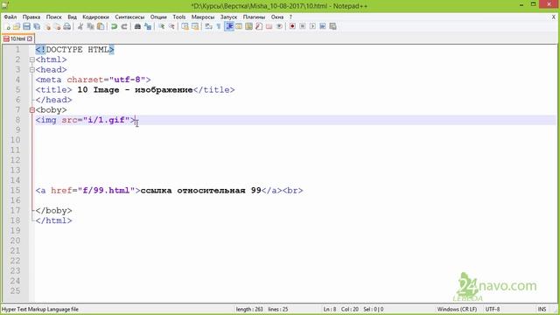Close the 10.html tab with its X
Image resolution: width=560 pixels, height=315 pixels.
(x=30, y=38)
